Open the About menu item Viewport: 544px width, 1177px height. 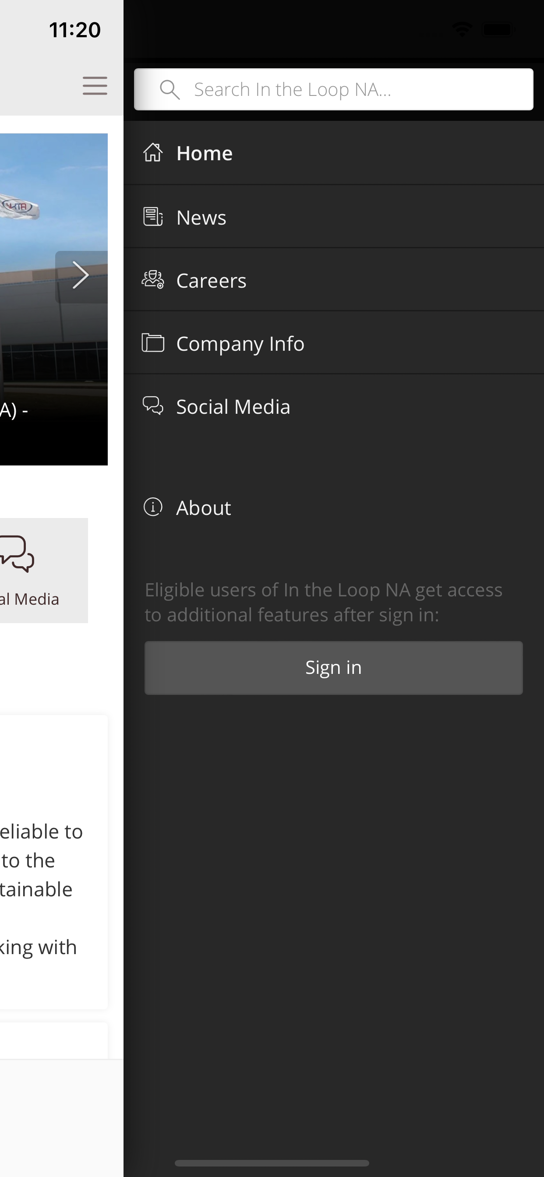coord(333,507)
